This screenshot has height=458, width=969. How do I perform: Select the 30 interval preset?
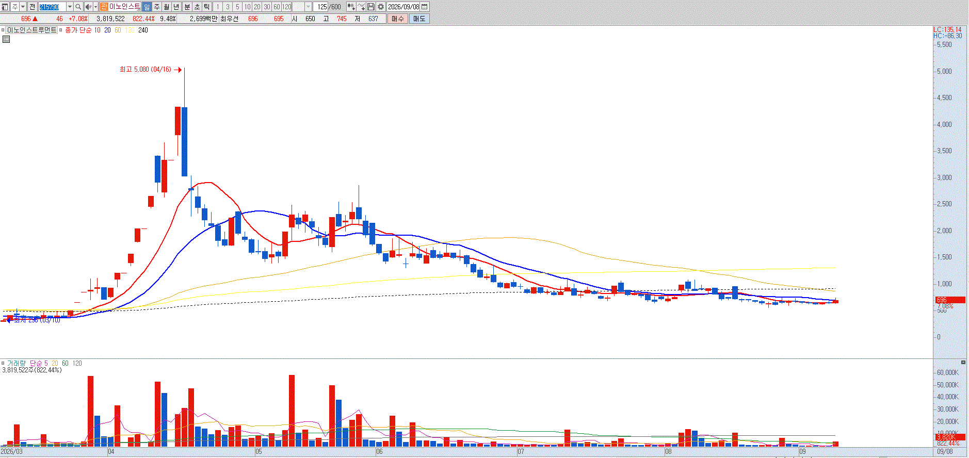point(267,7)
